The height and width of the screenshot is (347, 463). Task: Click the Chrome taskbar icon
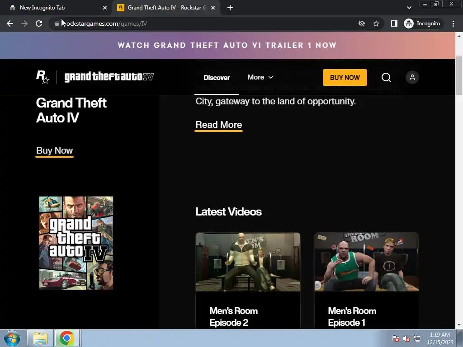click(x=67, y=338)
